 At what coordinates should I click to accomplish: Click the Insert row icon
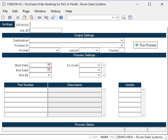click(x=40, y=17)
